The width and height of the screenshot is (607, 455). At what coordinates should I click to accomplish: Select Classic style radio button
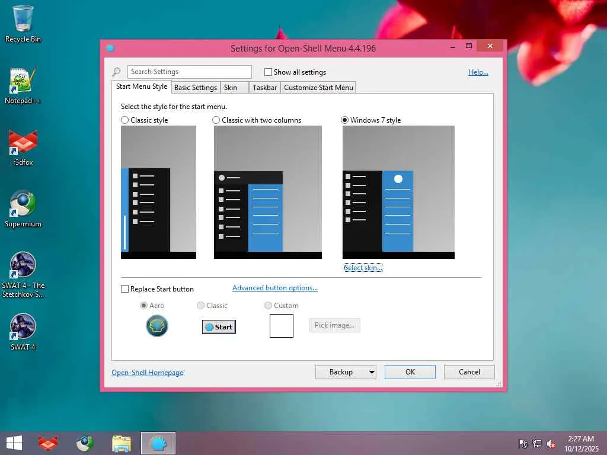pos(124,120)
